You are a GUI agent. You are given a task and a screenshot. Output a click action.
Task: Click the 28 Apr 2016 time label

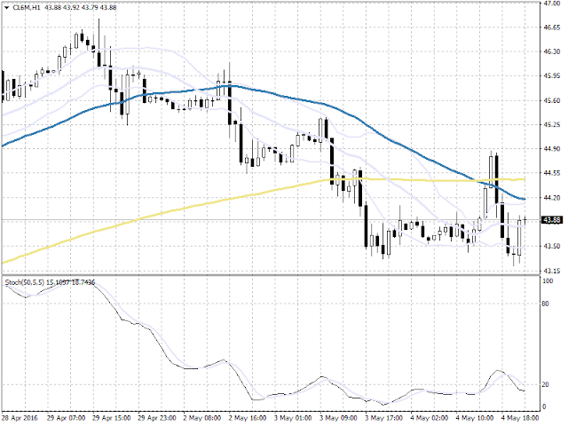20,418
